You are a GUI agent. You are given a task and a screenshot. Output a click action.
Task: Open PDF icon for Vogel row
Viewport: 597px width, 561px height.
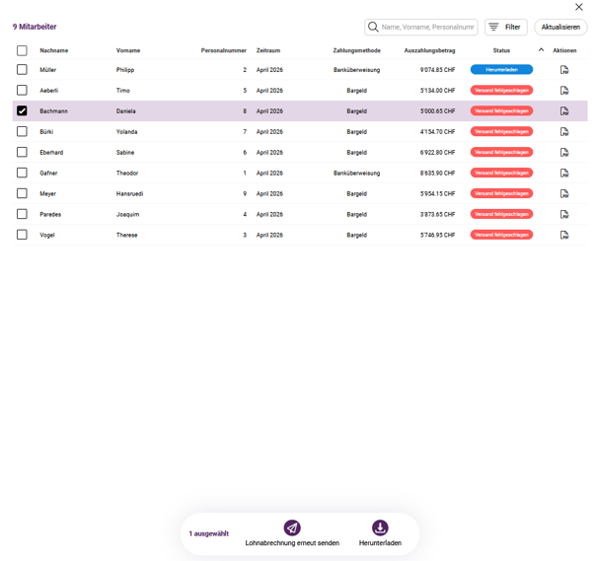click(564, 235)
